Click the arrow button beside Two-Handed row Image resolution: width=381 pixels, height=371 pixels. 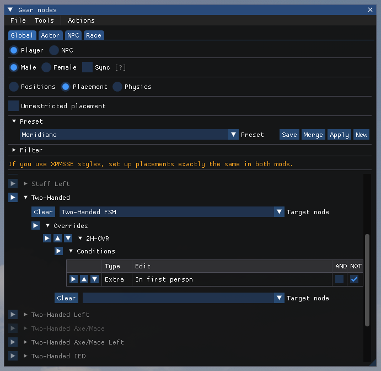(13, 198)
